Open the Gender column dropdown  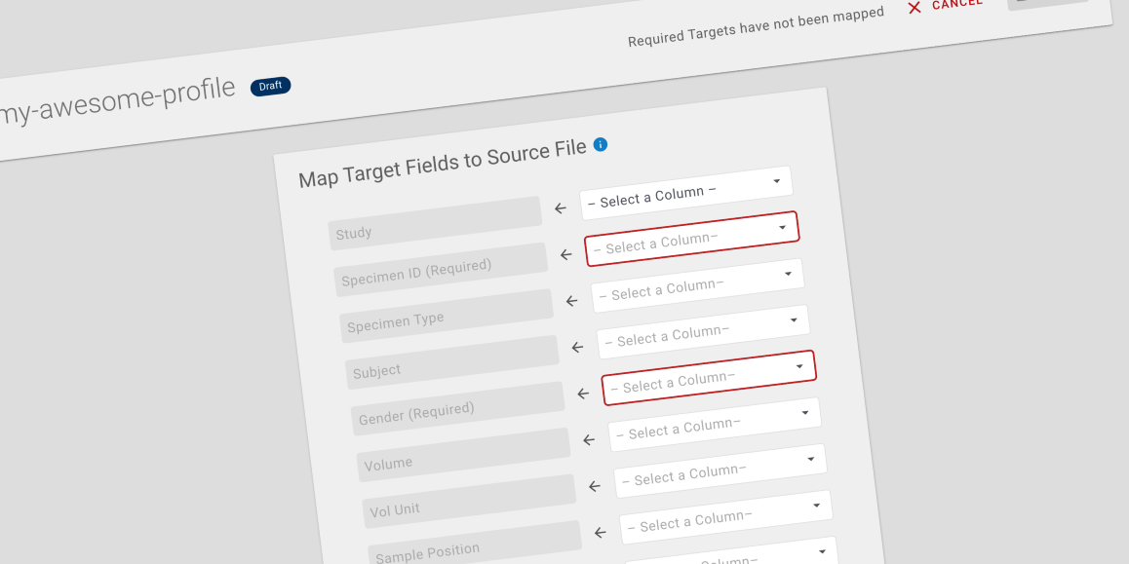pos(709,378)
